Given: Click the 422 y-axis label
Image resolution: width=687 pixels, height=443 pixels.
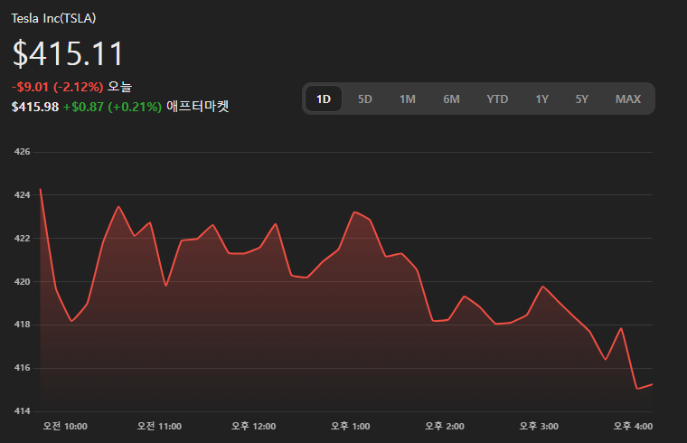Looking at the screenshot, I should point(22,239).
